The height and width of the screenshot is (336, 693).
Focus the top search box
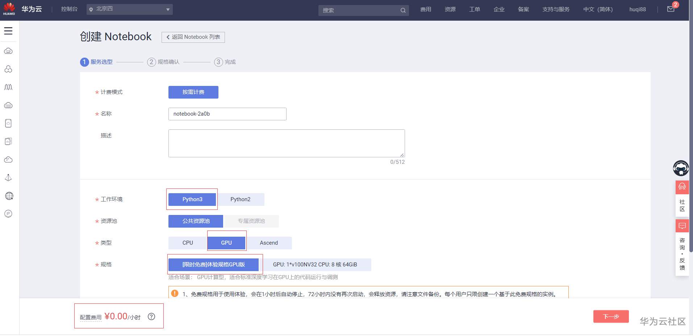pos(364,10)
